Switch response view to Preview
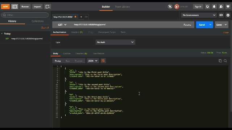The image size is (232, 130). point(79,61)
